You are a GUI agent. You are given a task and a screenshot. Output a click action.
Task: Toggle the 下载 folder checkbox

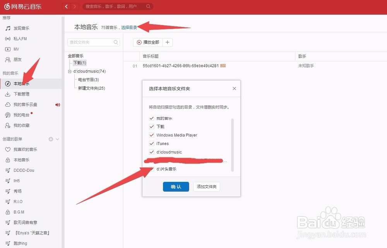tap(152, 127)
